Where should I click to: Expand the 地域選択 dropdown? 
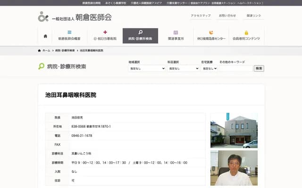click(147, 69)
